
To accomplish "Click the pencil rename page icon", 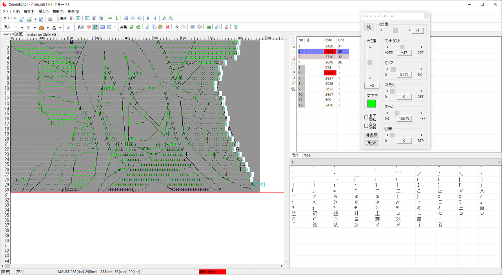I will pos(293,83).
